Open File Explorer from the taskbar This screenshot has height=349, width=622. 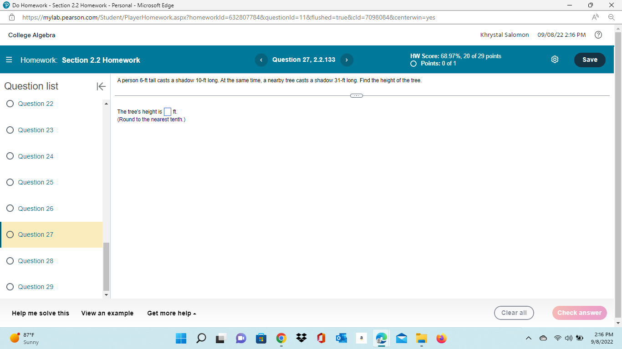[421, 339]
